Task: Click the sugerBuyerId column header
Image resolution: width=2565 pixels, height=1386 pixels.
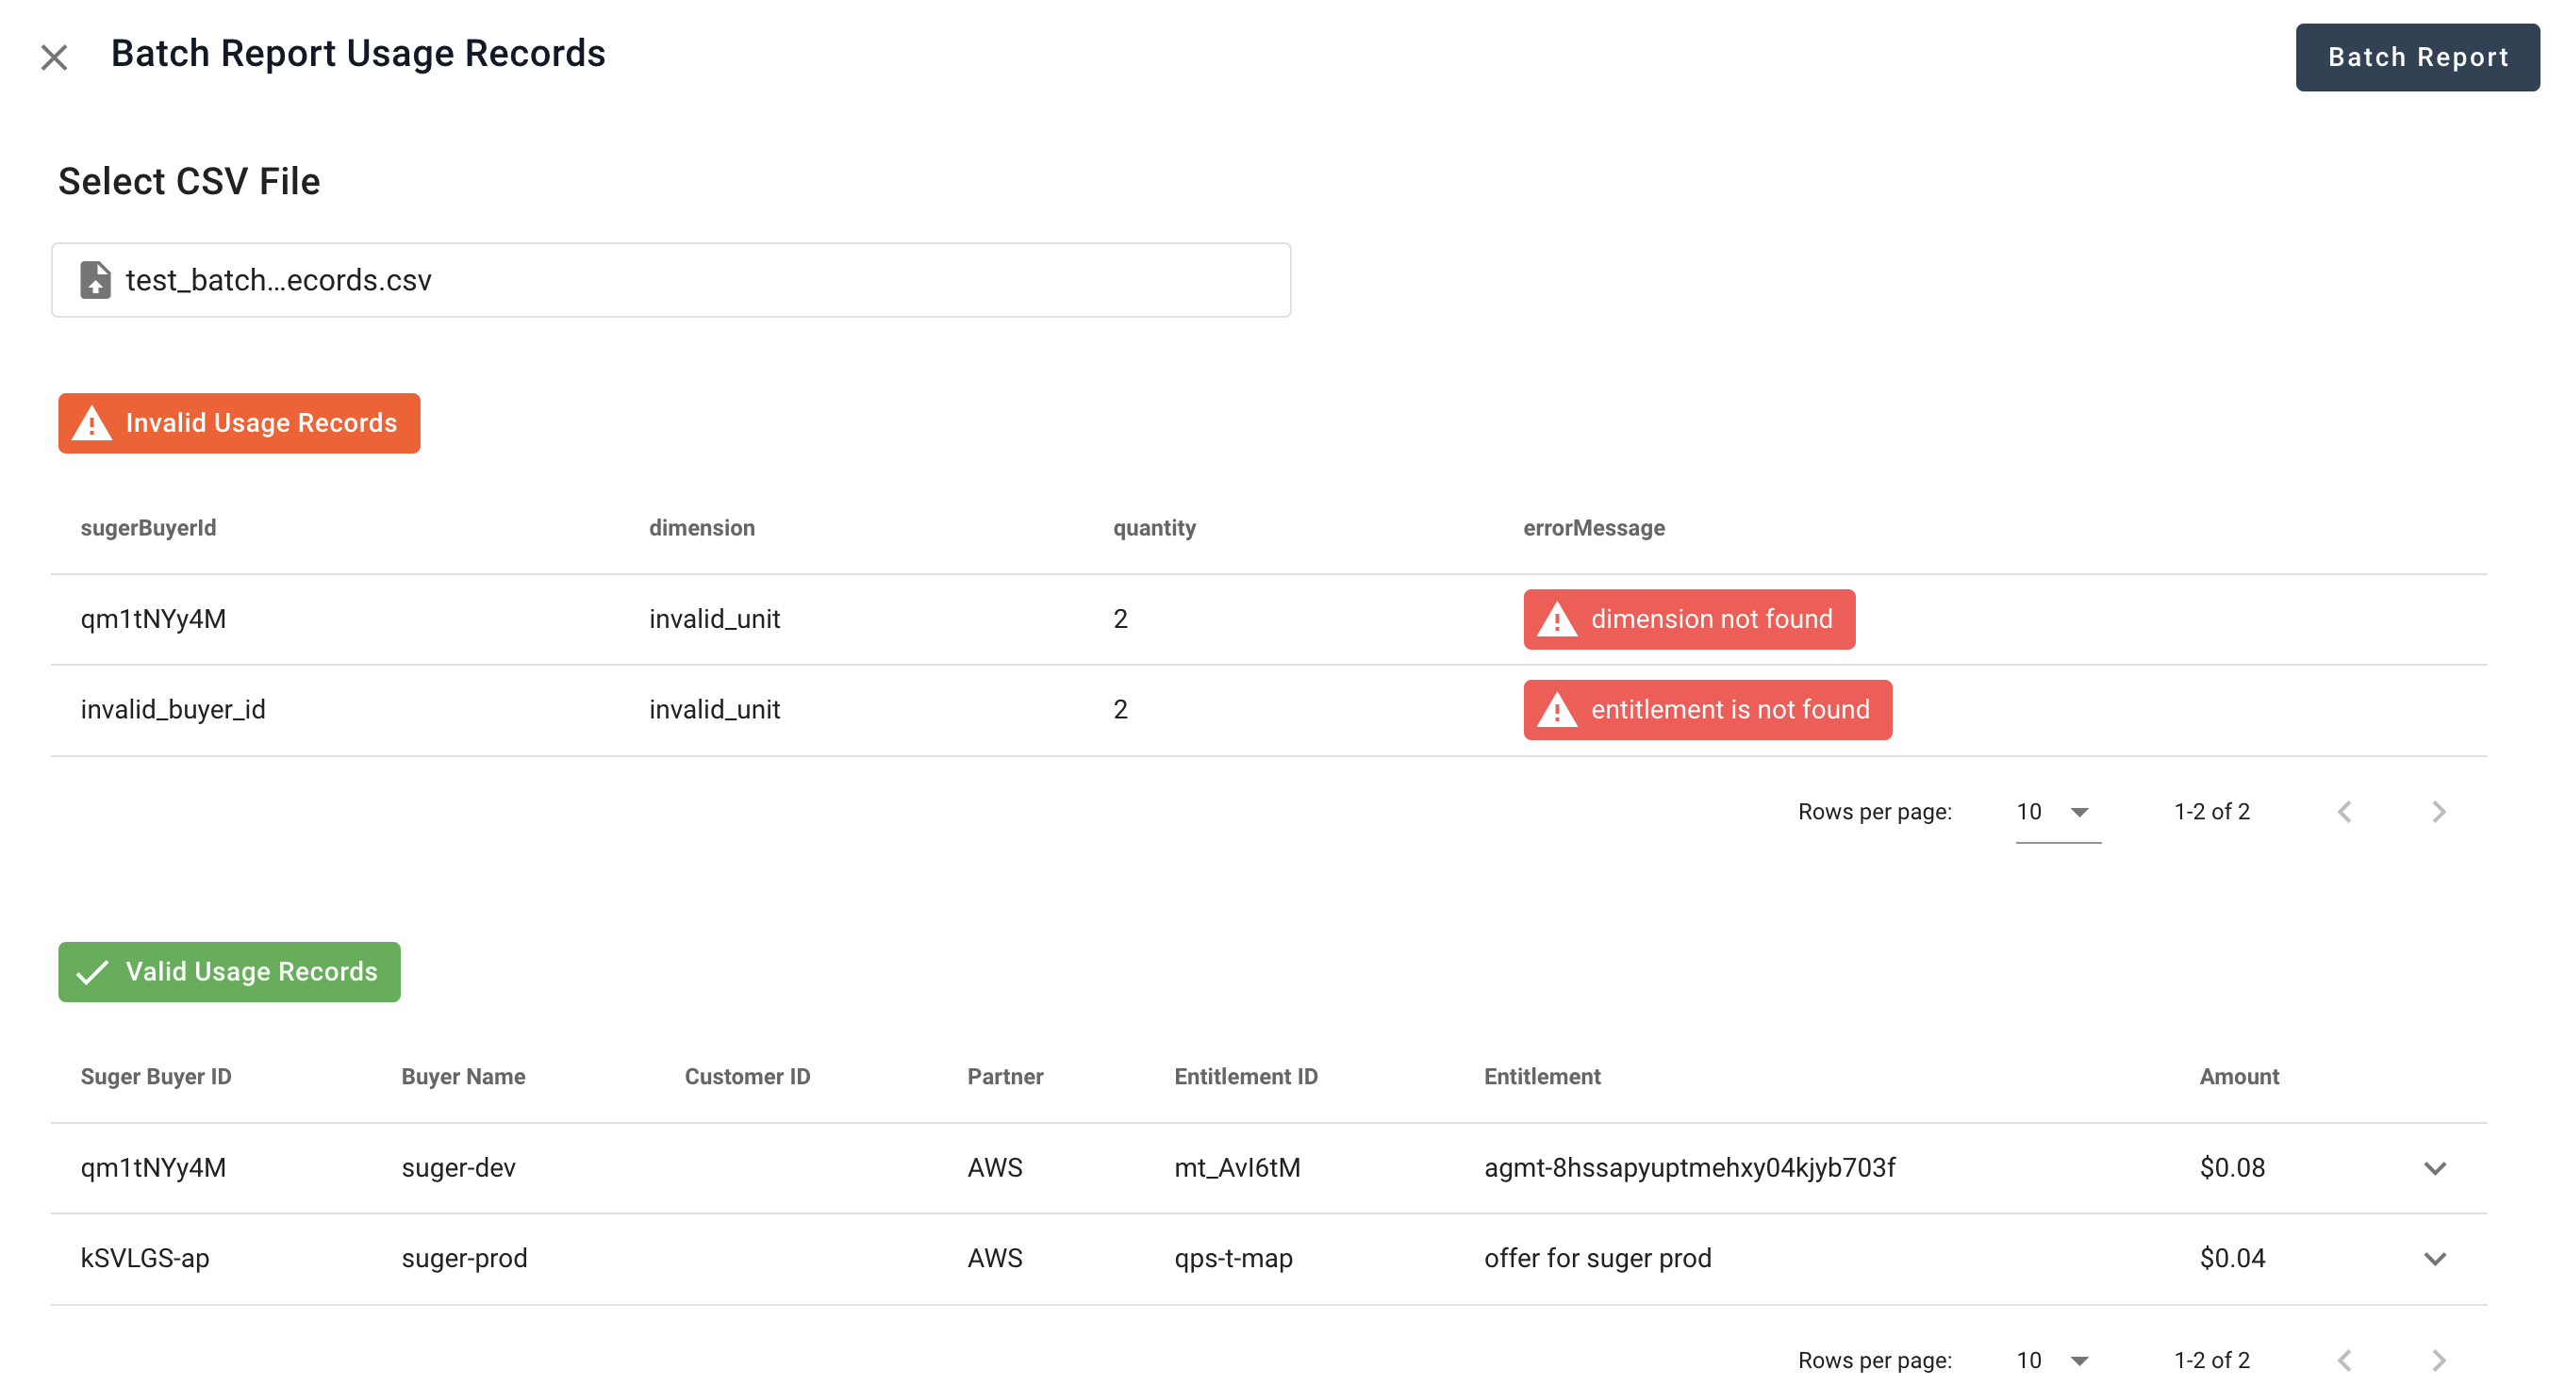Action: (148, 528)
